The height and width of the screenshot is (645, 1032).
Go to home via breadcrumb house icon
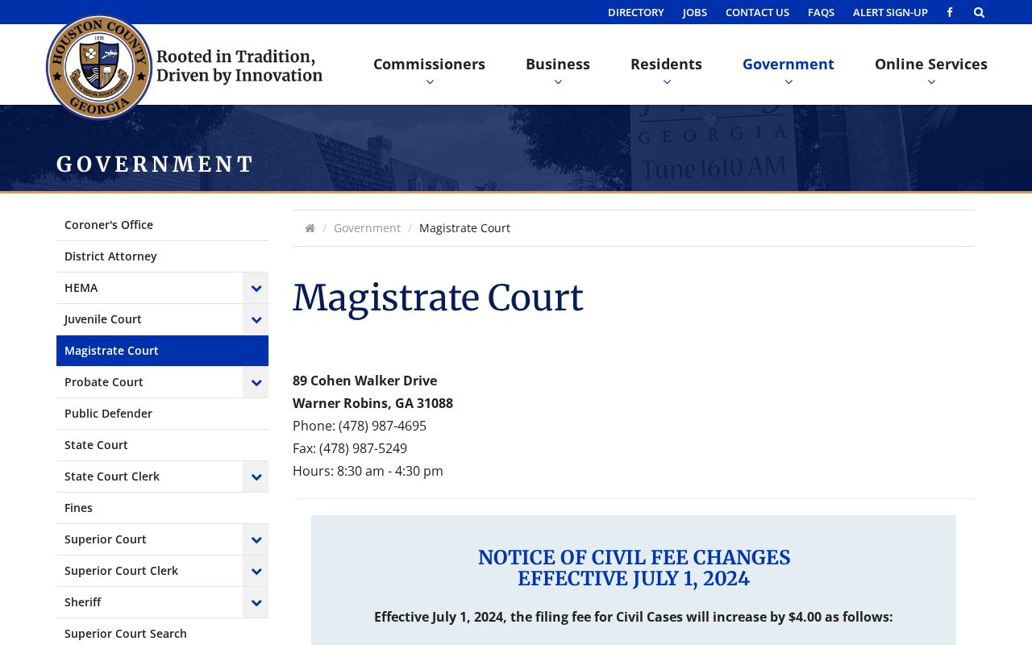point(310,228)
